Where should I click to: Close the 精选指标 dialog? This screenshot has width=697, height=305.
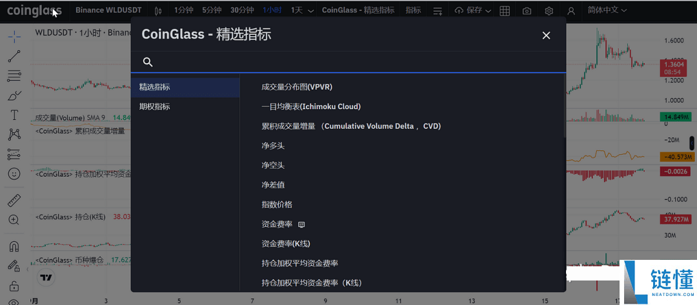coord(547,35)
